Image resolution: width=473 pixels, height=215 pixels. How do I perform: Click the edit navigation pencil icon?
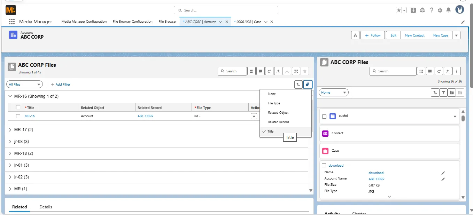click(x=463, y=22)
